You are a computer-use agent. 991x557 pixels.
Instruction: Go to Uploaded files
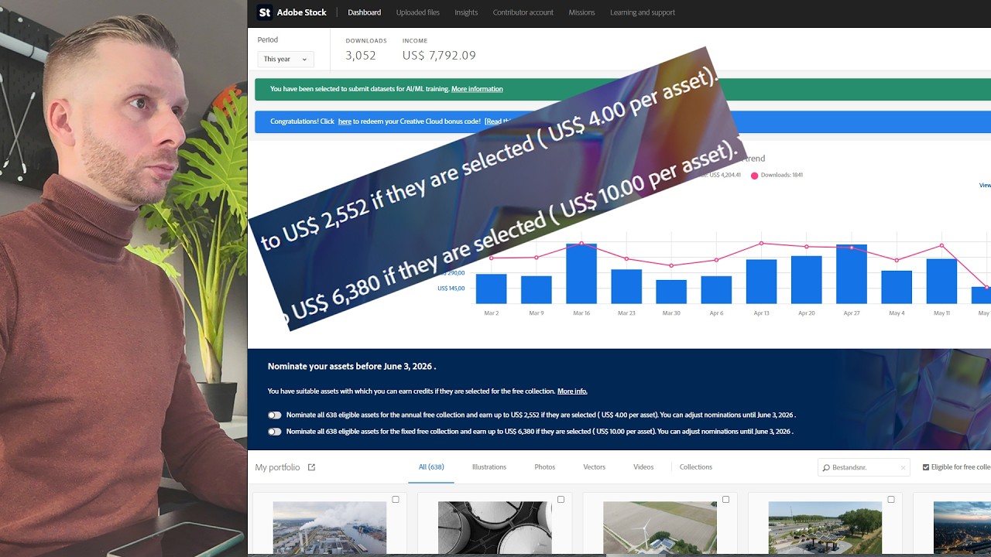click(x=417, y=12)
